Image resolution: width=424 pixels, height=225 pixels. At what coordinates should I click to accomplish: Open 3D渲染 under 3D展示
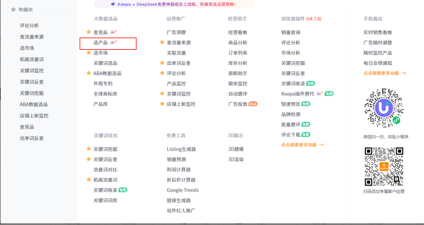(236, 159)
